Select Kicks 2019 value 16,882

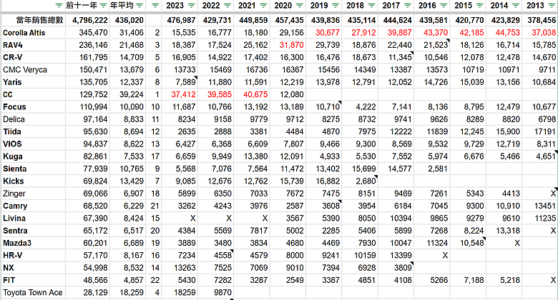(328, 181)
